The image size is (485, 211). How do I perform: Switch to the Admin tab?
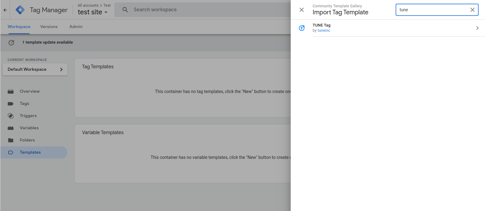tap(76, 27)
